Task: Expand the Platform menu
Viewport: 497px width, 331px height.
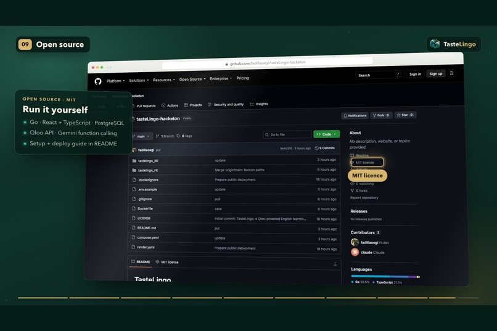Action: (116, 81)
